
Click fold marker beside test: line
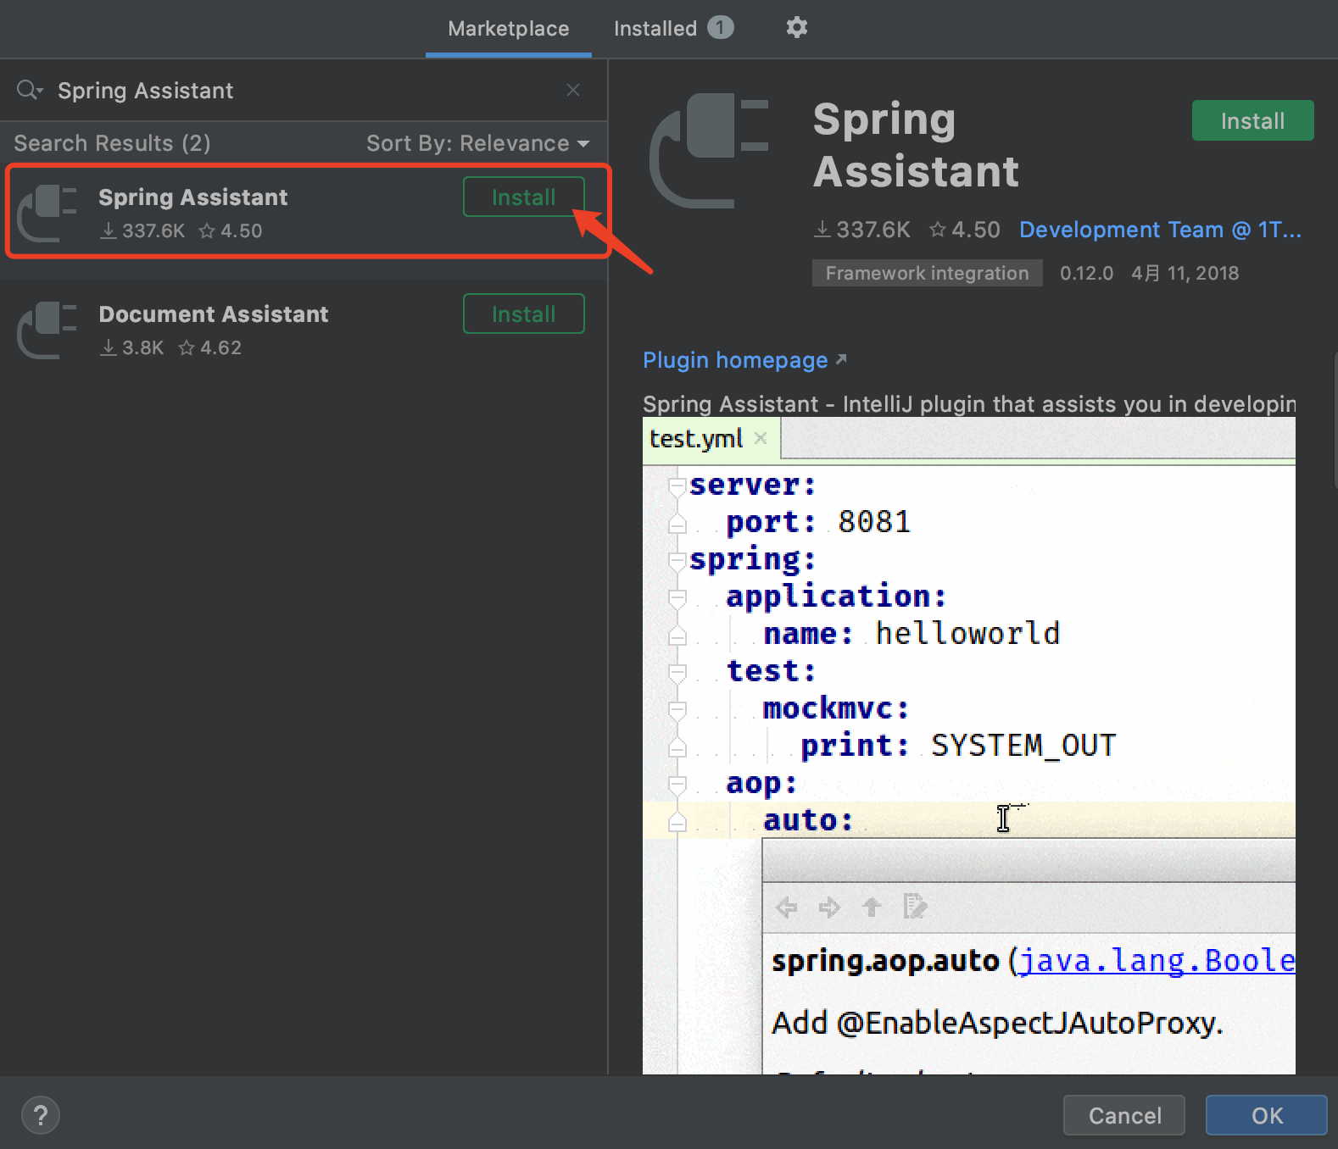coord(677,672)
